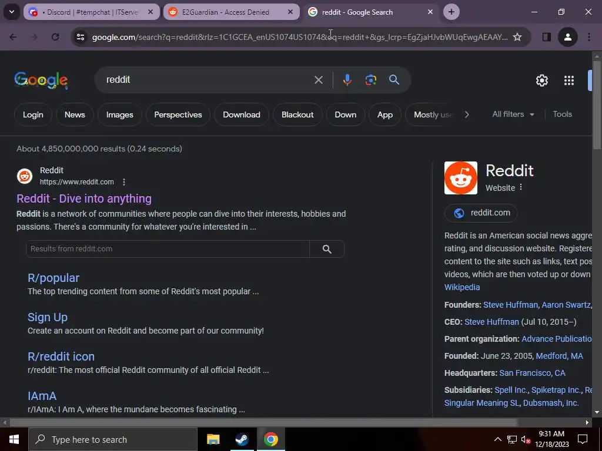Screen dimensions: 602x451
Task: Select the reddit Google Search tab
Action: click(x=371, y=12)
